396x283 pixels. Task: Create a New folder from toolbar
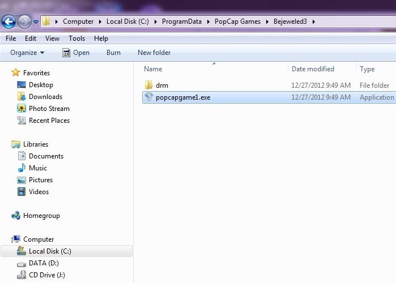pos(154,53)
